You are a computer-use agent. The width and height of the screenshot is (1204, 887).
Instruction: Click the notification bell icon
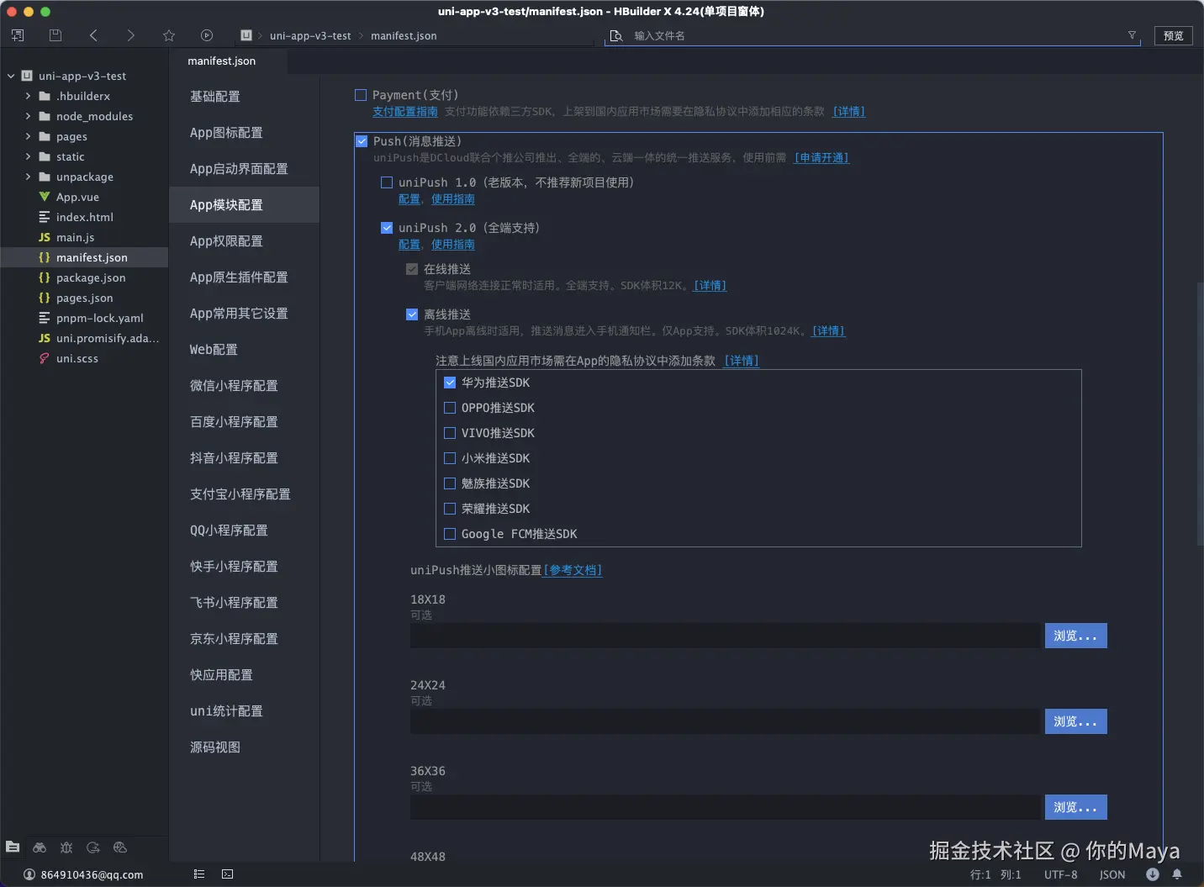pyautogui.click(x=1177, y=874)
